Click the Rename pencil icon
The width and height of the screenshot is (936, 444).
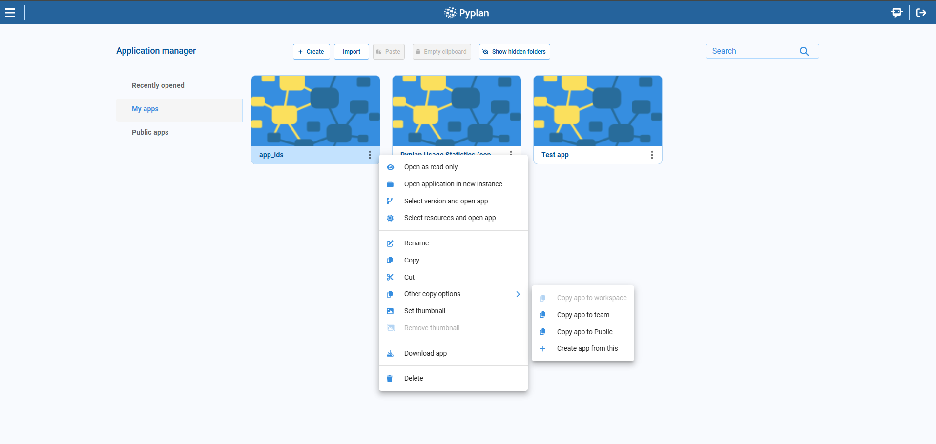point(390,243)
